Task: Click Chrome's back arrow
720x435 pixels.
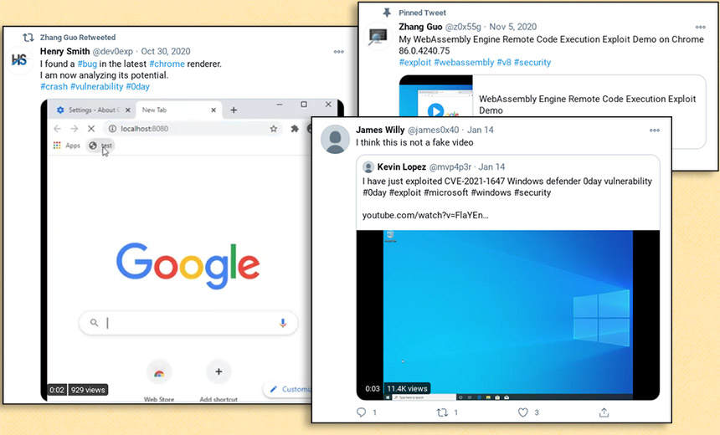Action: (x=57, y=129)
